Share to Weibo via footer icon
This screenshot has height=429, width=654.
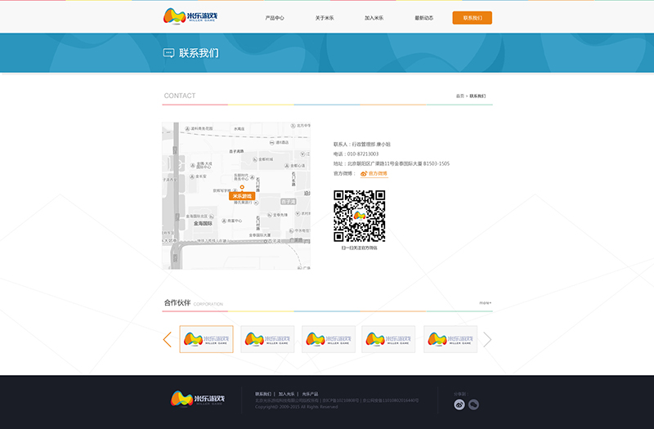coord(459,404)
